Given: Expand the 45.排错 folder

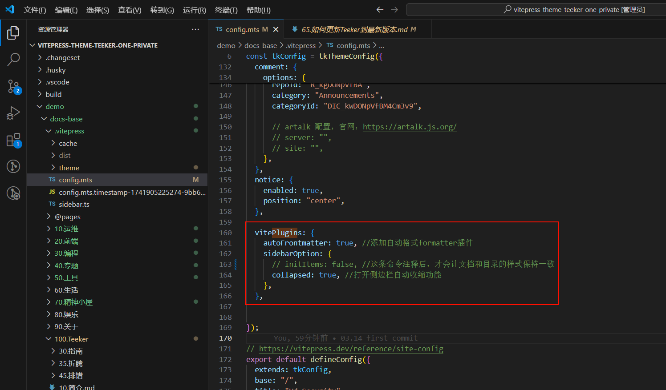Looking at the screenshot, I should 71,375.
